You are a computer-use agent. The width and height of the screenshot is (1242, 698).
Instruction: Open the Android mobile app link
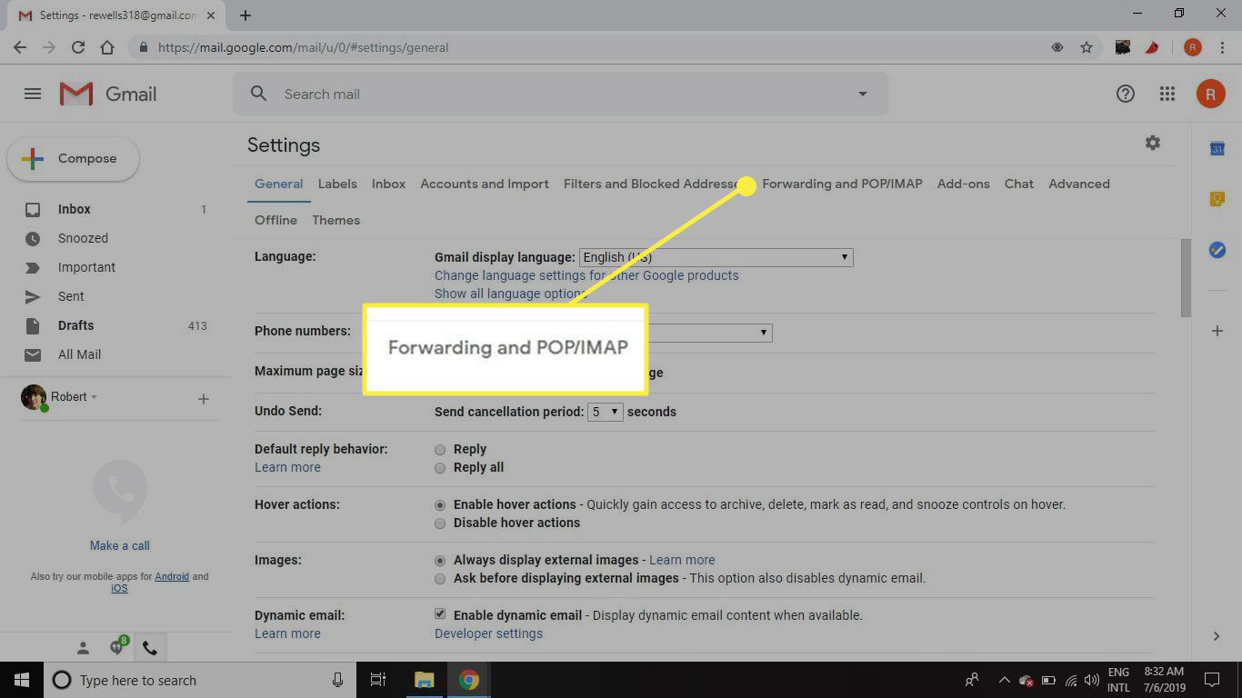tap(172, 576)
